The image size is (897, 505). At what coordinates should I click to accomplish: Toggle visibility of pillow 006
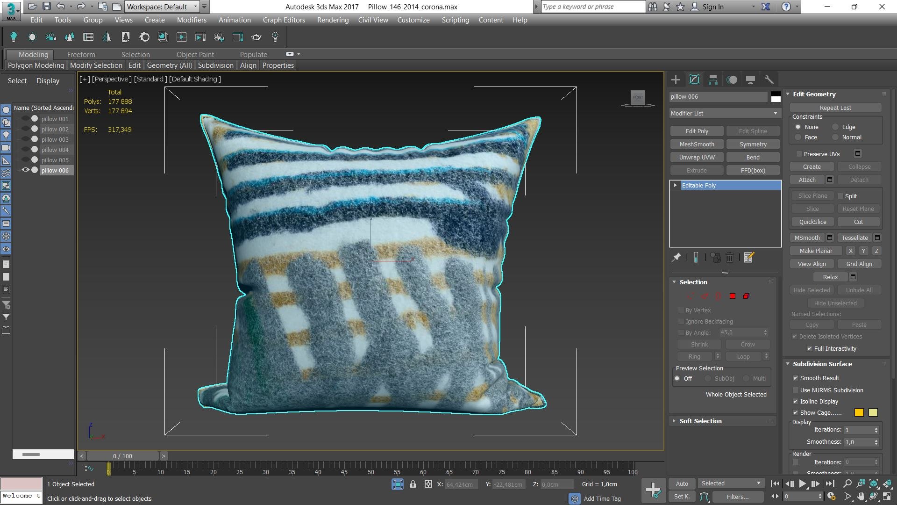click(26, 170)
